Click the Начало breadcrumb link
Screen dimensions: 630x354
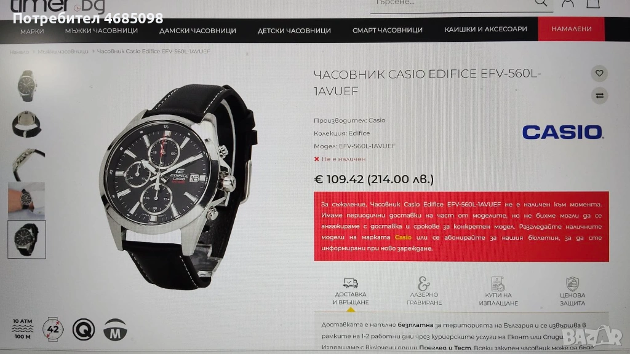19,52
